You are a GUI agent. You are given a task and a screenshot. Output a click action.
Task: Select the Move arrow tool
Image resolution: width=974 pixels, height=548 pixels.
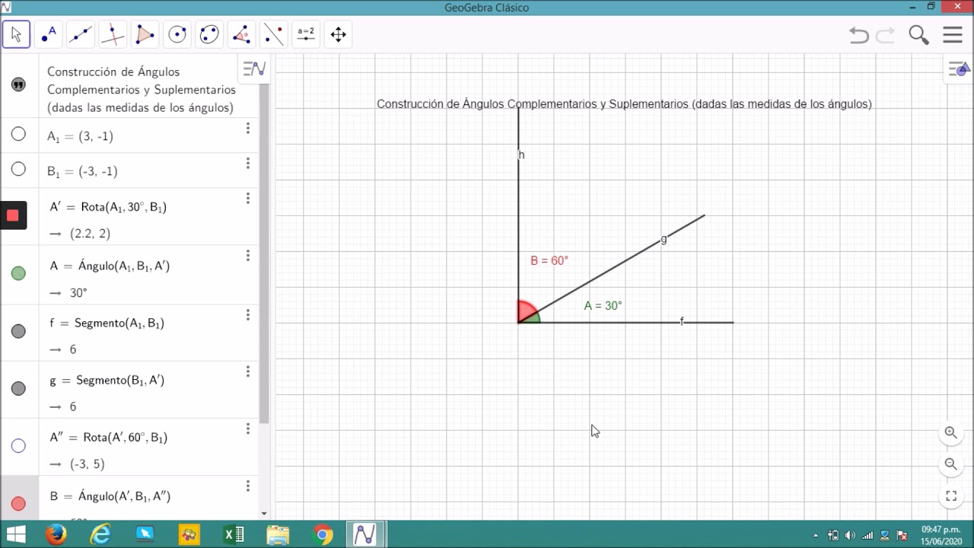[x=16, y=34]
